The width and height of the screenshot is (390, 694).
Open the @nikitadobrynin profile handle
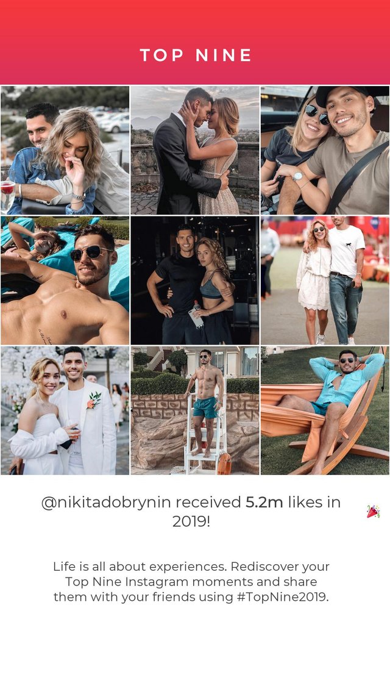pos(107,503)
